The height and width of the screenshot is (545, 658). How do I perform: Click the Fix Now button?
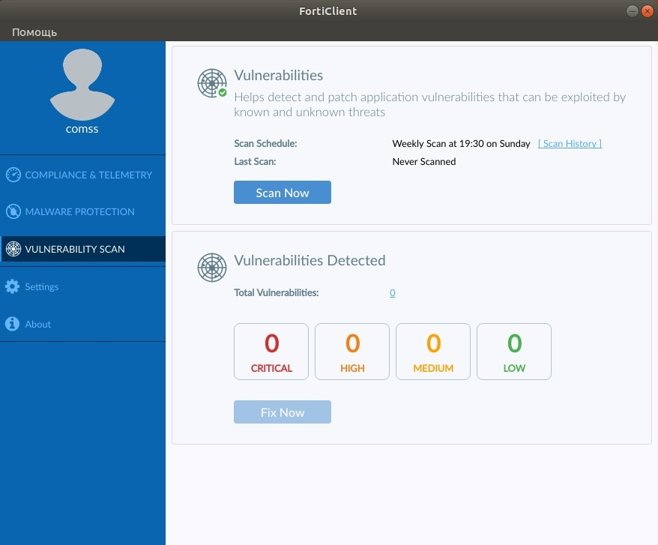pyautogui.click(x=283, y=412)
